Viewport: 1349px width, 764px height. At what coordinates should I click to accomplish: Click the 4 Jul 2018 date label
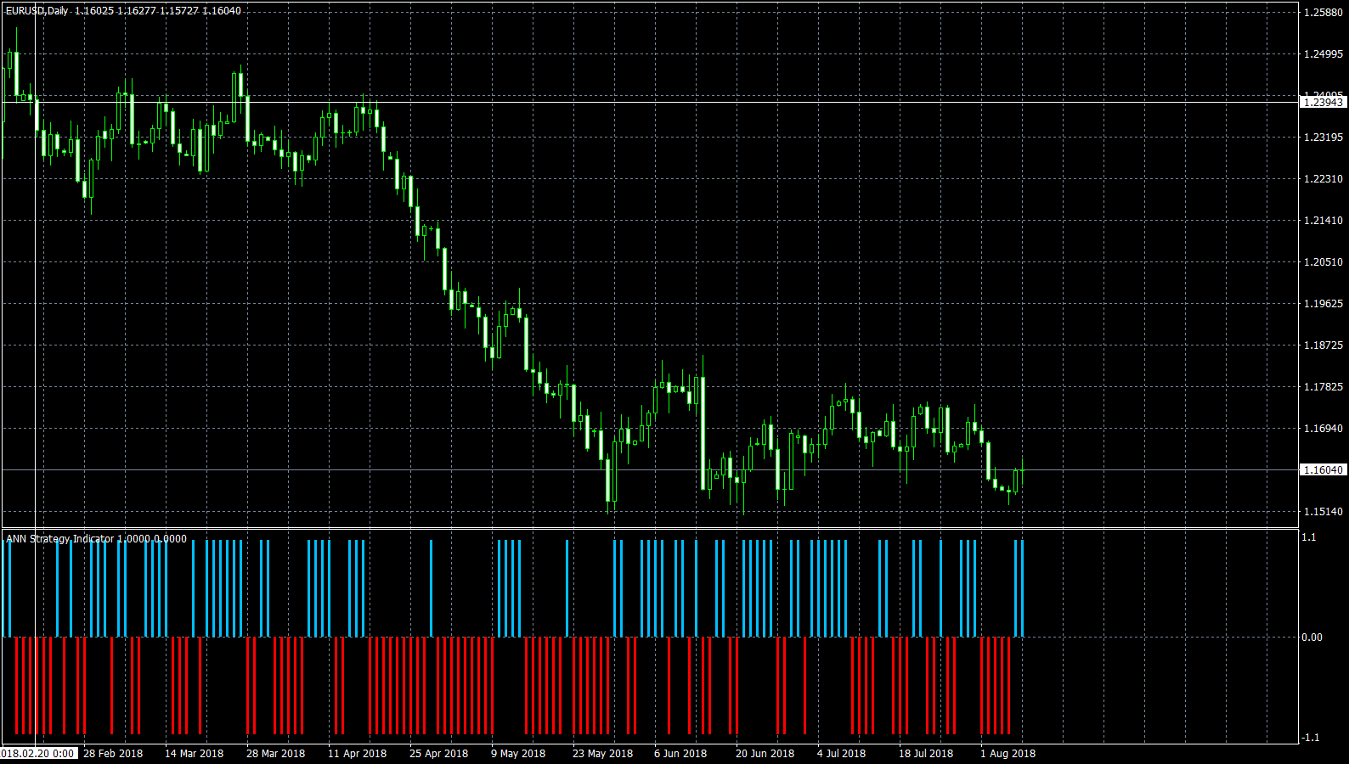(x=841, y=754)
